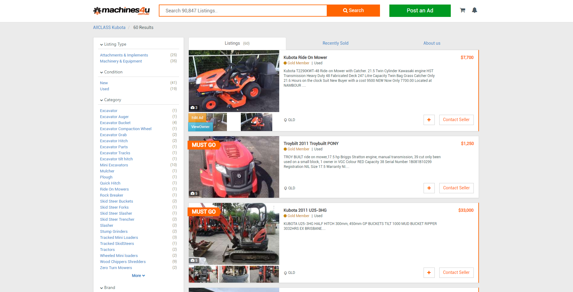Add Kubota Ride On Mower with plus button
Screen dimensions: 573x292
429,120
